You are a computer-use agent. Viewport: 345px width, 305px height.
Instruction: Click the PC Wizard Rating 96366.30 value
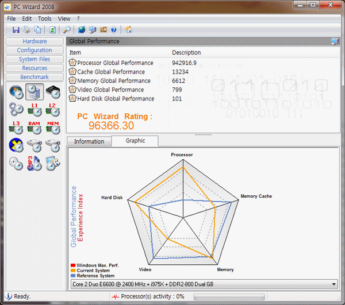(x=112, y=126)
